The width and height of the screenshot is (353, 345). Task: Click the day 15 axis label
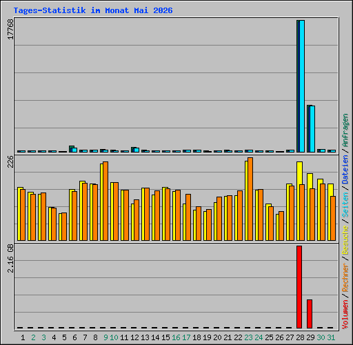[x=165, y=337]
